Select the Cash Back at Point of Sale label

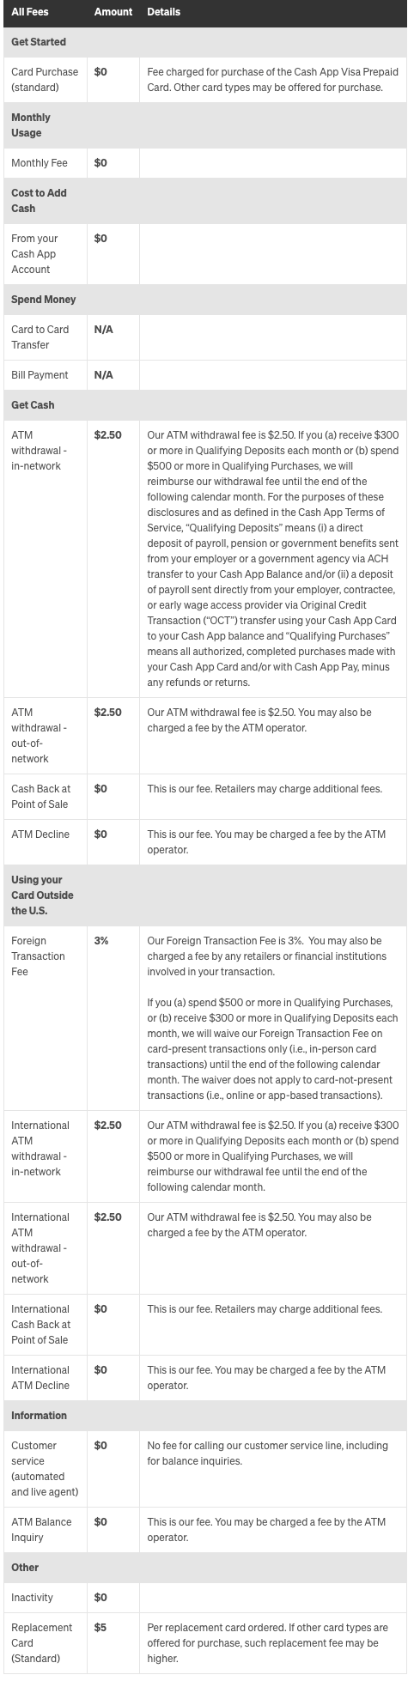point(40,797)
